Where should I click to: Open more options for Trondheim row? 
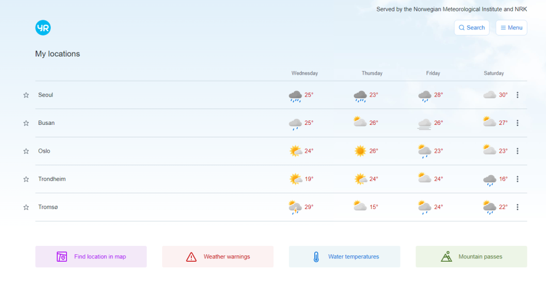(x=517, y=179)
